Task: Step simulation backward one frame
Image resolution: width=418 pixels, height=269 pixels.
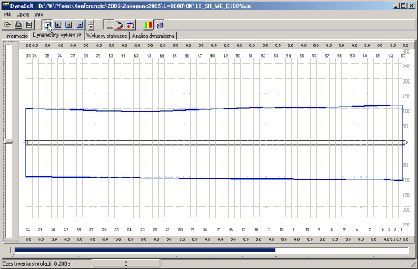Action: coord(69,25)
